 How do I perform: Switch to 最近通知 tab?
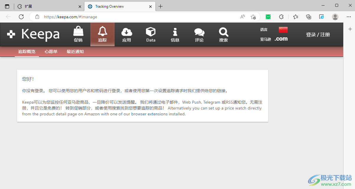[x=75, y=52]
